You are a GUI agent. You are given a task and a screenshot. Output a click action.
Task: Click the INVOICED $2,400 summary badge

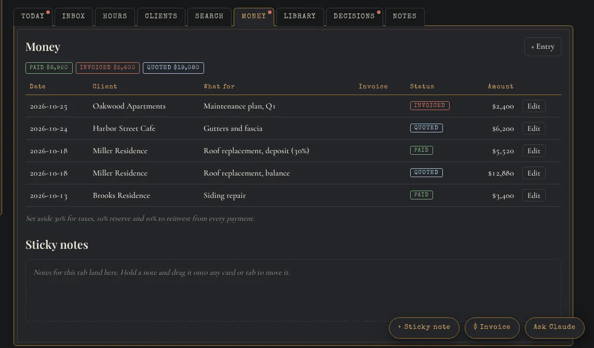point(107,68)
